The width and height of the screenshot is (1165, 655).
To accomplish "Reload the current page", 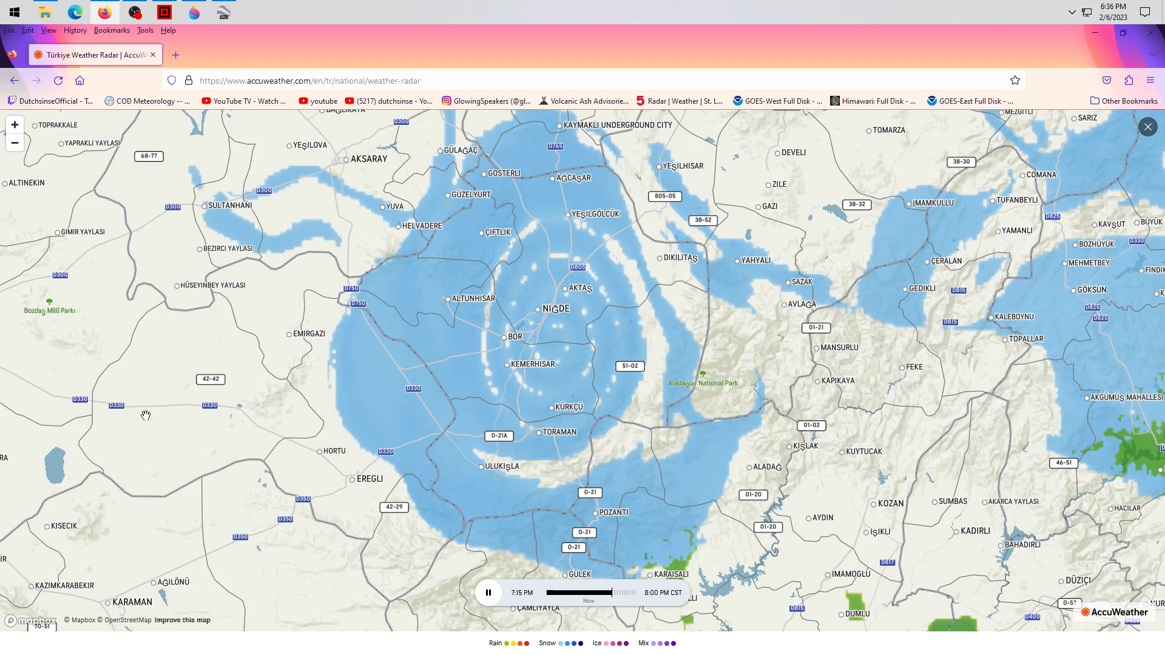I will click(x=58, y=81).
